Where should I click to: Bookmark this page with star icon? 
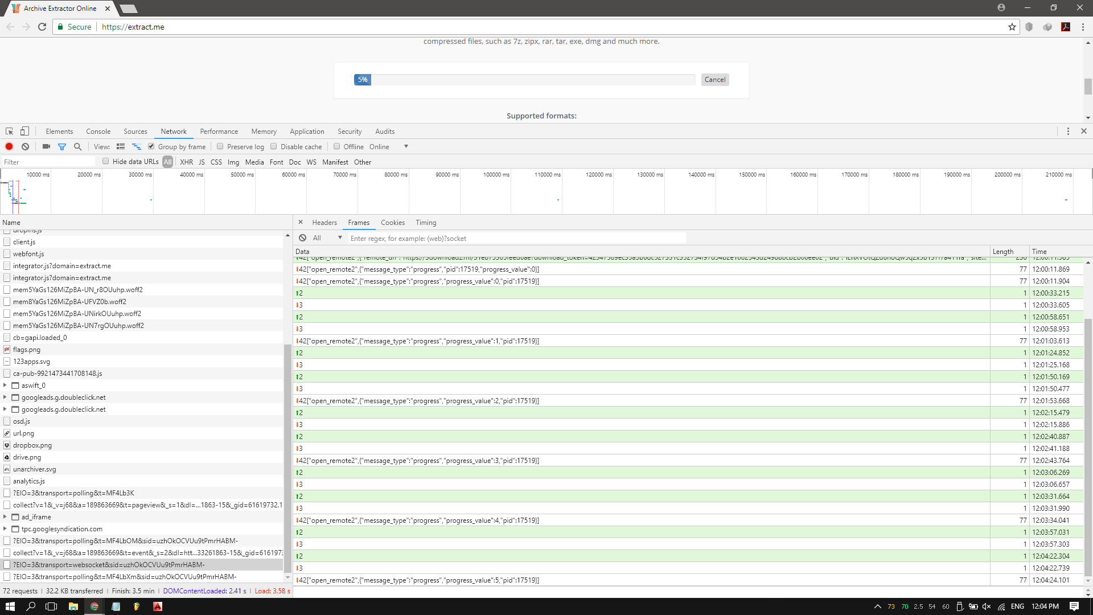(1012, 27)
